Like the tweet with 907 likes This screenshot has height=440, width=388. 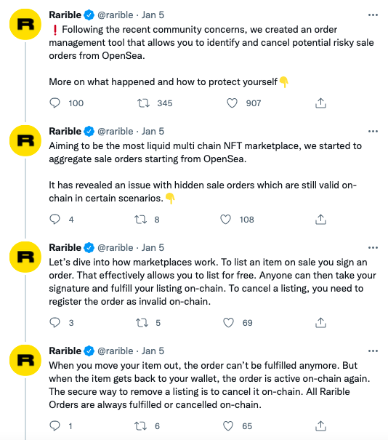click(x=232, y=103)
